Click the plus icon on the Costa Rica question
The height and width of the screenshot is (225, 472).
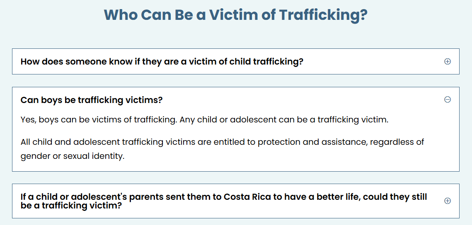tap(448, 201)
